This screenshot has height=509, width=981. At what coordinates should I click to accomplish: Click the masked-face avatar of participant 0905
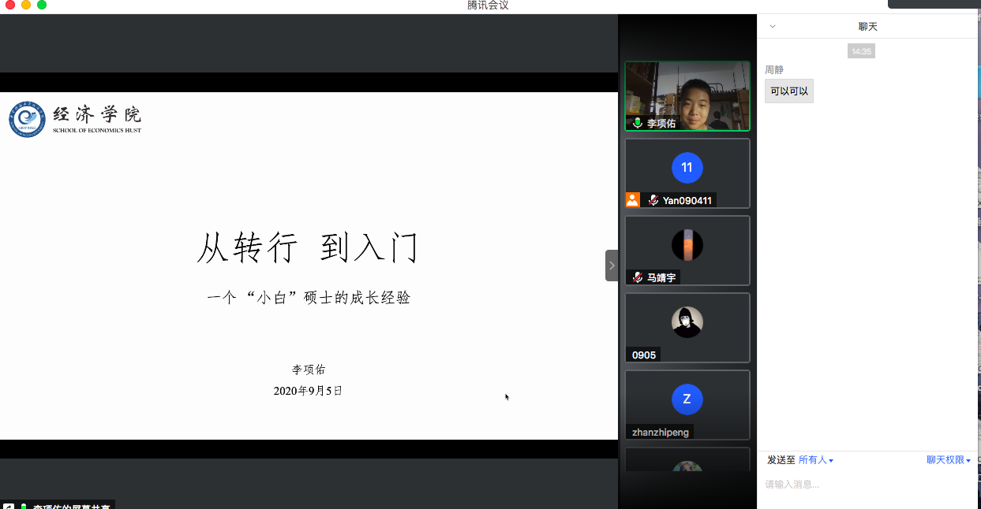click(x=687, y=322)
